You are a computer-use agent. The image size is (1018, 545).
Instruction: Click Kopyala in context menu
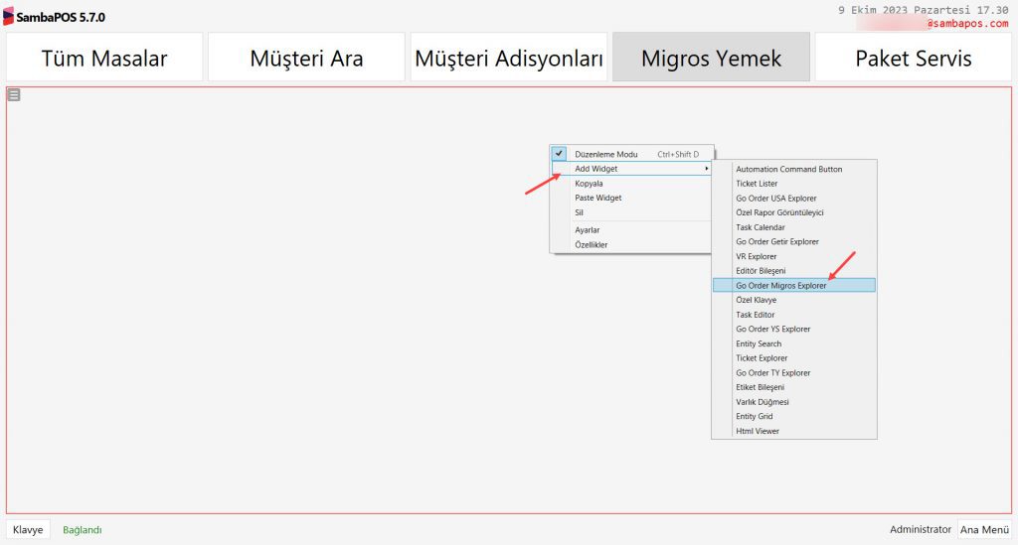pyautogui.click(x=589, y=184)
